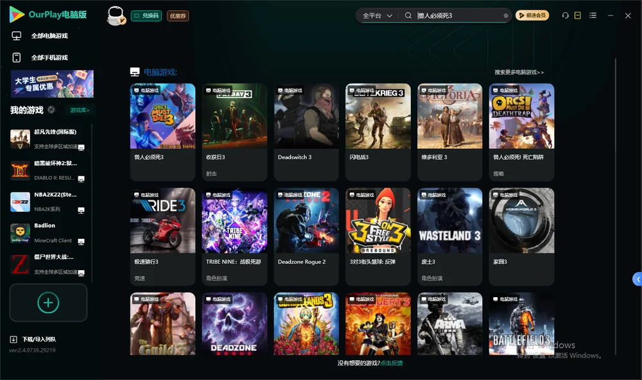Select 僵尸世界大战 in my games
The height and width of the screenshot is (380, 642).
pyautogui.click(x=49, y=264)
